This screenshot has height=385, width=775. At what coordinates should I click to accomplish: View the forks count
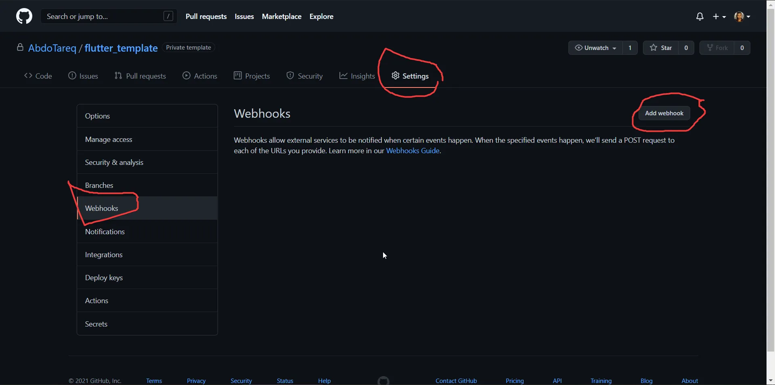[742, 48]
